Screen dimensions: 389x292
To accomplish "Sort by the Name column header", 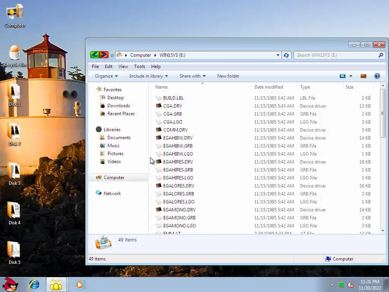I will click(x=202, y=87).
